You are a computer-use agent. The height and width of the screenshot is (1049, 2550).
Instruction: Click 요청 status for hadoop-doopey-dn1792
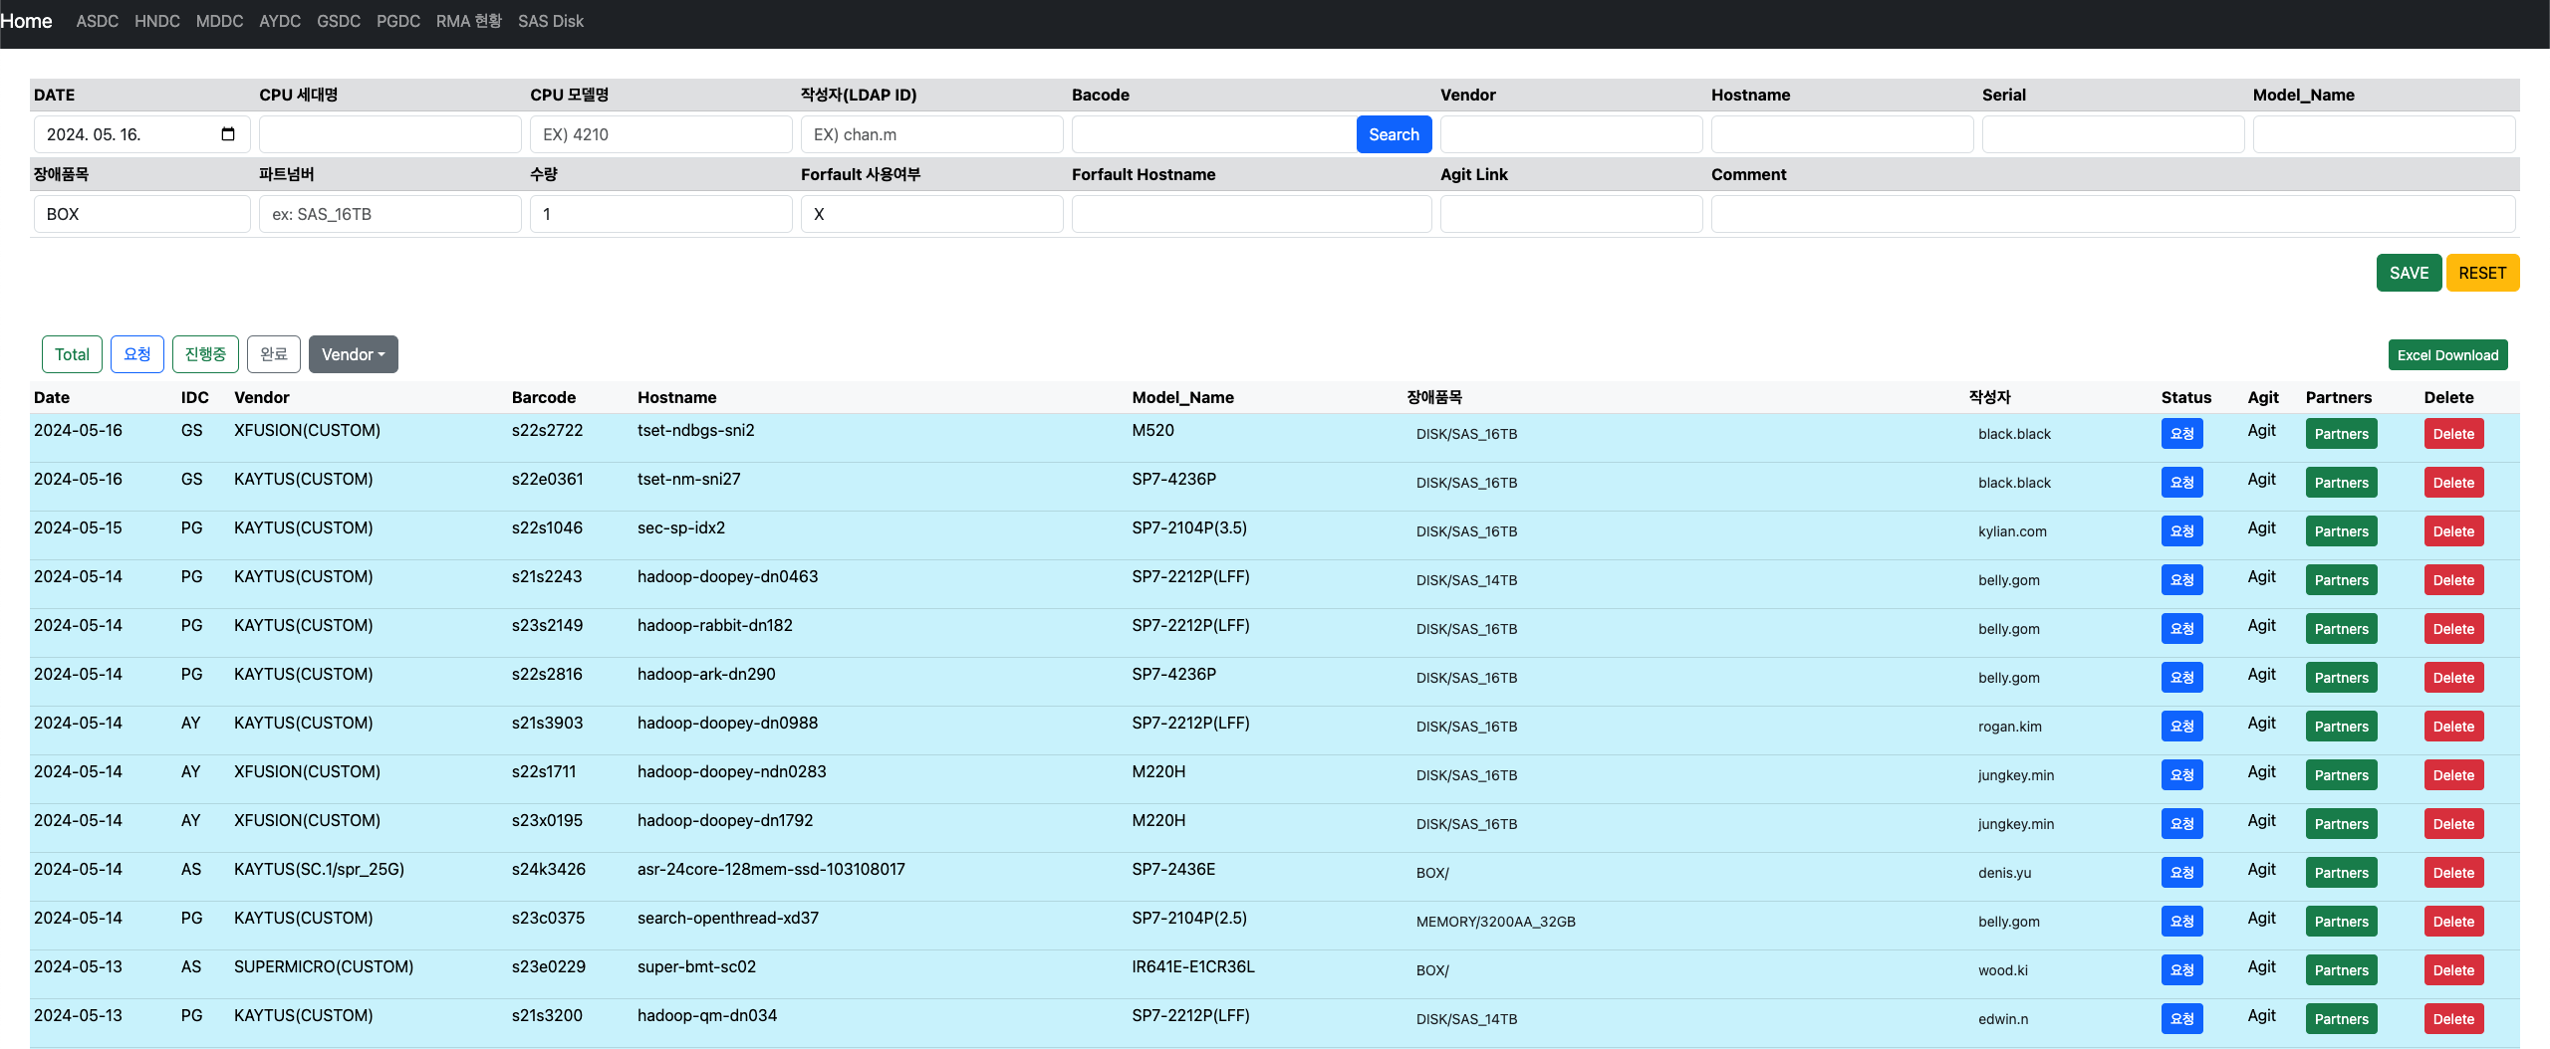[x=2181, y=824]
